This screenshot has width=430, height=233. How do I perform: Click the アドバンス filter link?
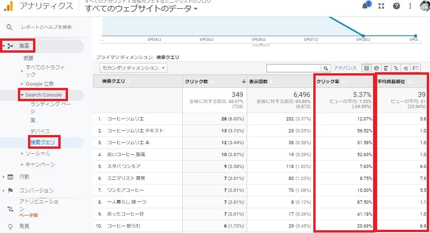pyautogui.click(x=345, y=68)
